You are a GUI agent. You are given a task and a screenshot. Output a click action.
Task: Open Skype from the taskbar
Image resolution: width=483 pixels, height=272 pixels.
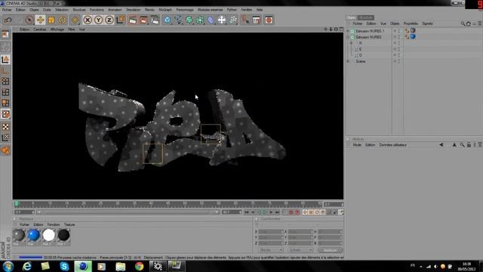[64, 266]
